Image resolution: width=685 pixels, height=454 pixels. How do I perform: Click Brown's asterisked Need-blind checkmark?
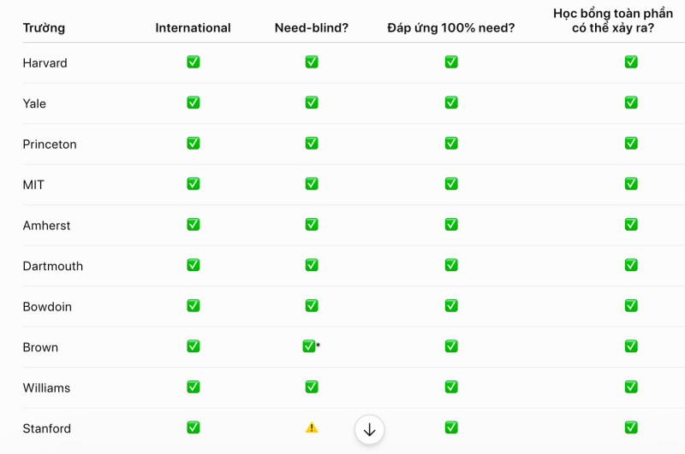[x=309, y=346]
